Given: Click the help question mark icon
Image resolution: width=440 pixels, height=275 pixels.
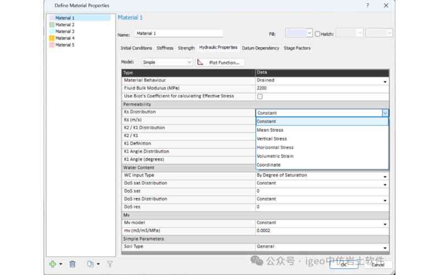Looking at the screenshot, I should point(367,5).
